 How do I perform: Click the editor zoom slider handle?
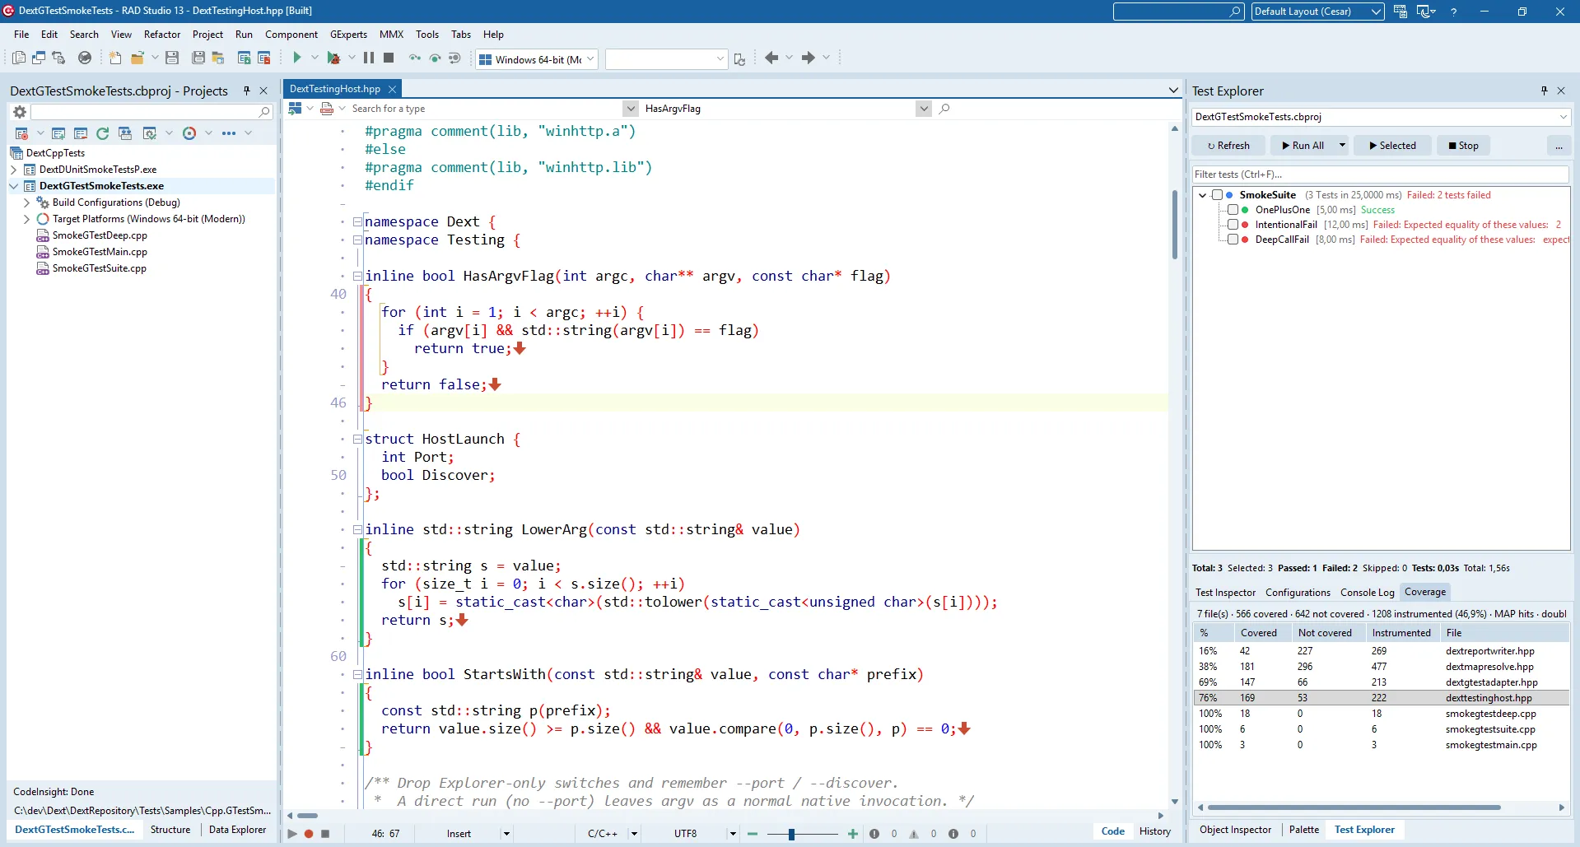click(791, 834)
